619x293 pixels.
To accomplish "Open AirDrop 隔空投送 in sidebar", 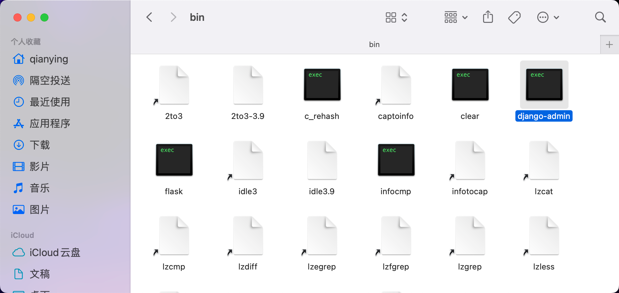I will [x=42, y=81].
